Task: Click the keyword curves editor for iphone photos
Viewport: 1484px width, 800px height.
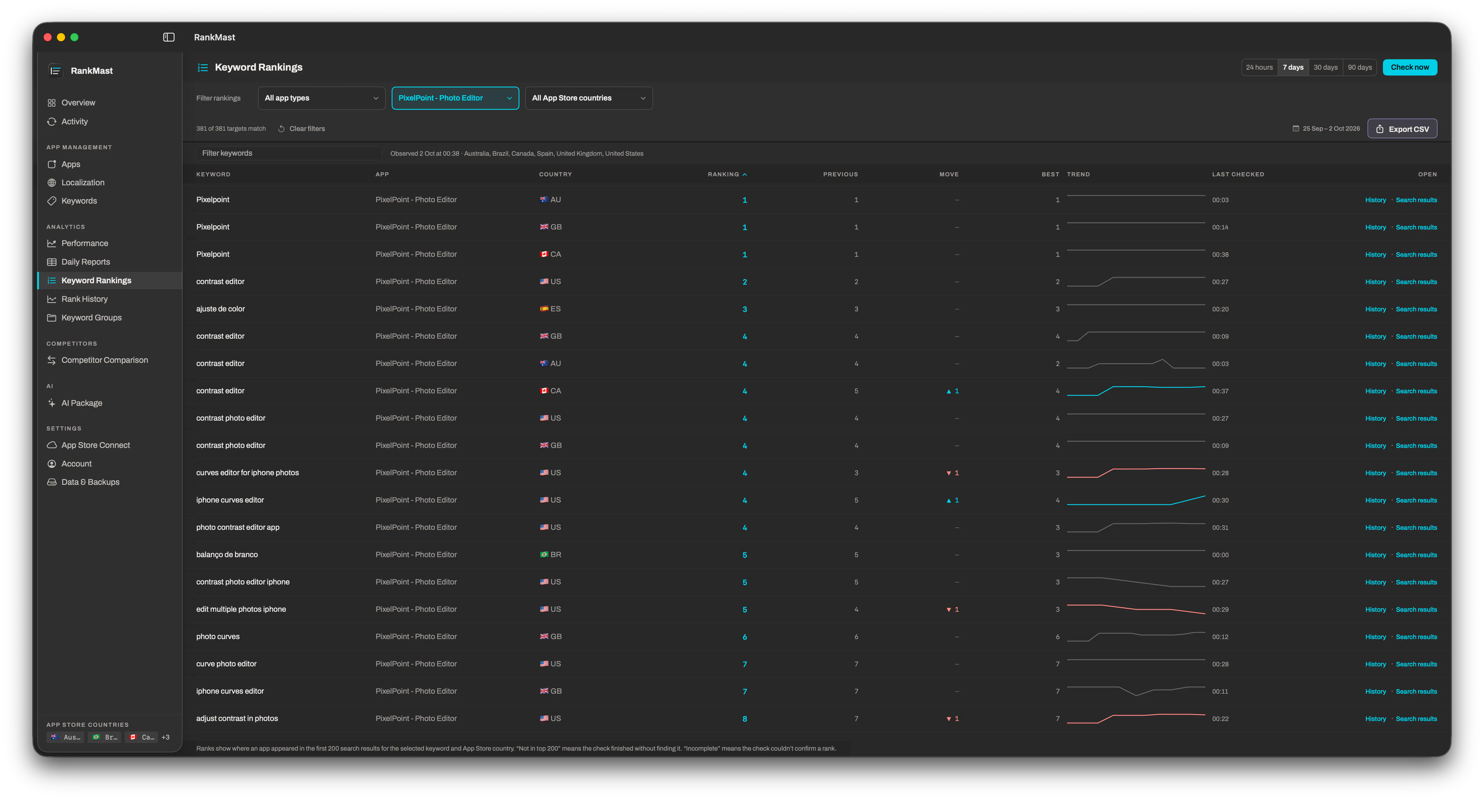Action: [247, 473]
